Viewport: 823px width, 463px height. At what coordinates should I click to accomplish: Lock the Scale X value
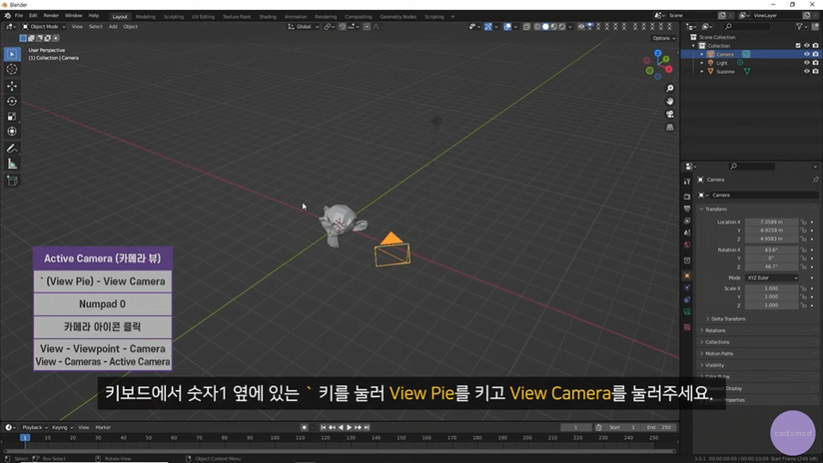(804, 289)
